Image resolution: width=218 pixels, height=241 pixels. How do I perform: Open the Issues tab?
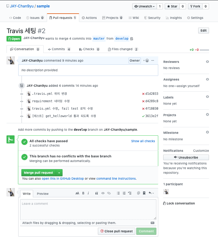pyautogui.click(x=35, y=18)
